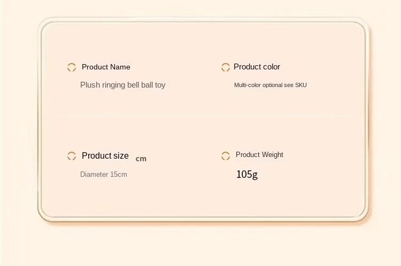Click the 15cm measurement in size row
The image size is (401, 266).
(119, 174)
